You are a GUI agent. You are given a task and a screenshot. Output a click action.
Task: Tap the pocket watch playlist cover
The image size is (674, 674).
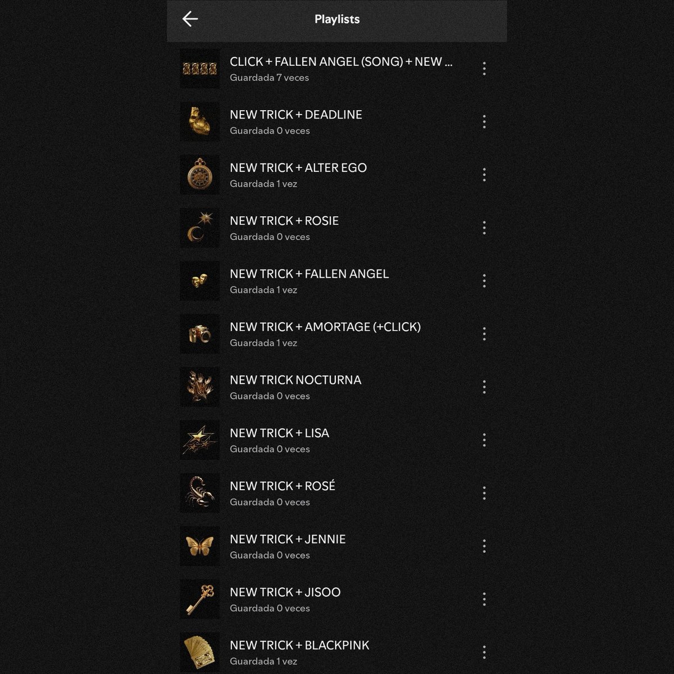(200, 175)
